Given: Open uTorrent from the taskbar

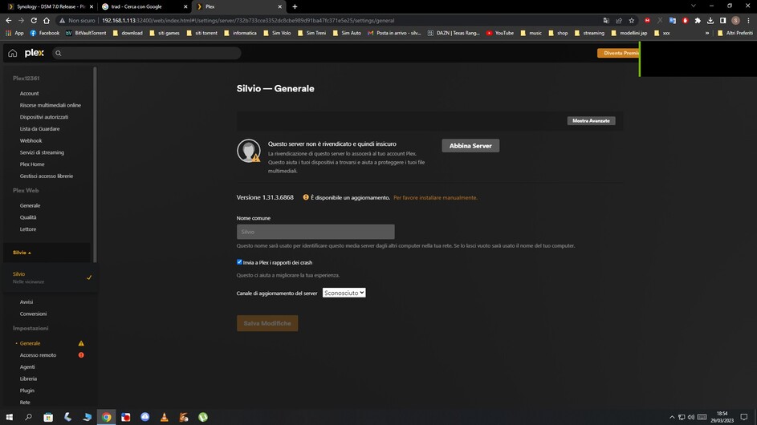Looking at the screenshot, I should (203, 417).
